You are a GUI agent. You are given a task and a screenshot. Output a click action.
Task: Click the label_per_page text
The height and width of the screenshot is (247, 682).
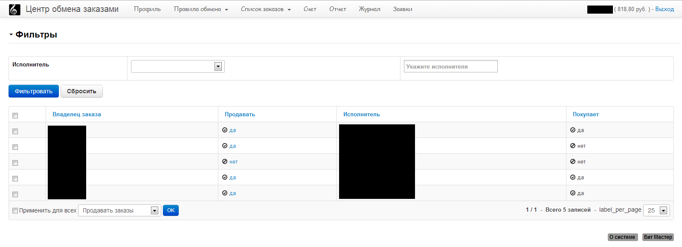pos(620,210)
